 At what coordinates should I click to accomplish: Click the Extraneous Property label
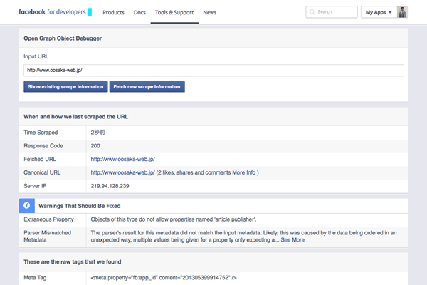tap(48, 219)
